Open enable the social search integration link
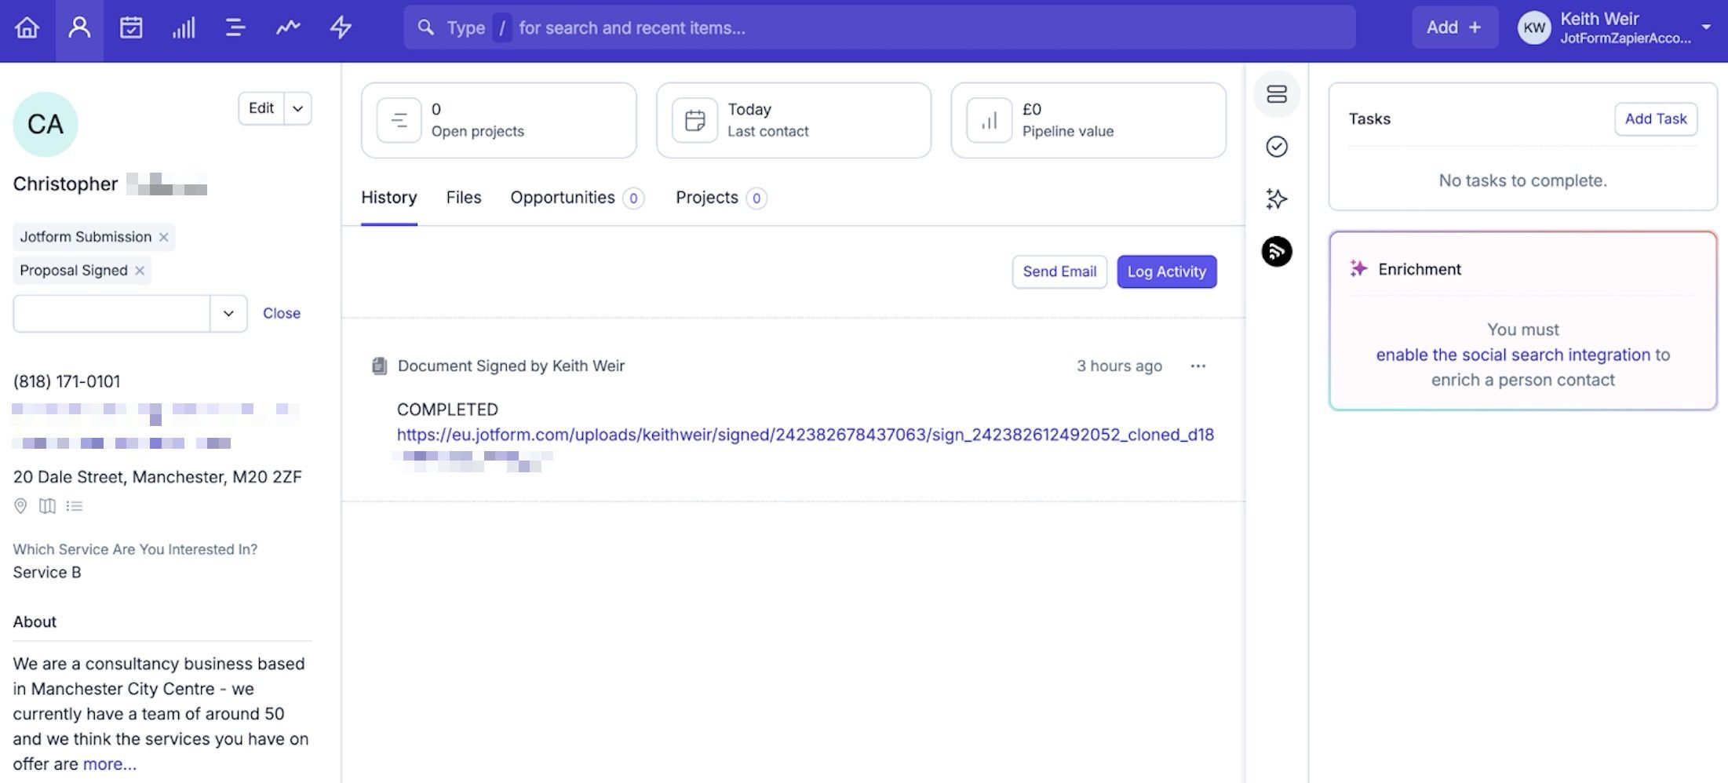1728x783 pixels. [1512, 355]
